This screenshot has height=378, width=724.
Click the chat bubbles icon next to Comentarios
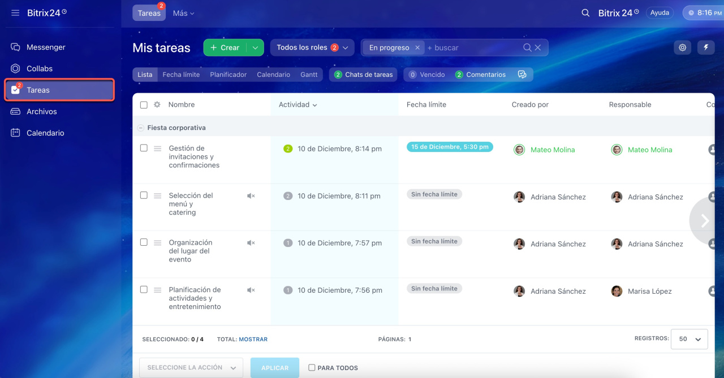coord(522,75)
